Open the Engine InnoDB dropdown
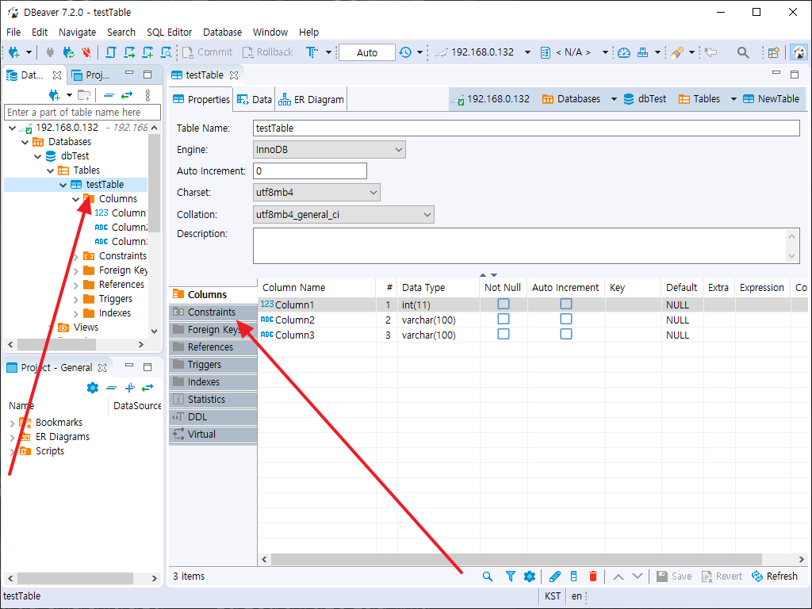The width and height of the screenshot is (812, 609). tap(329, 150)
